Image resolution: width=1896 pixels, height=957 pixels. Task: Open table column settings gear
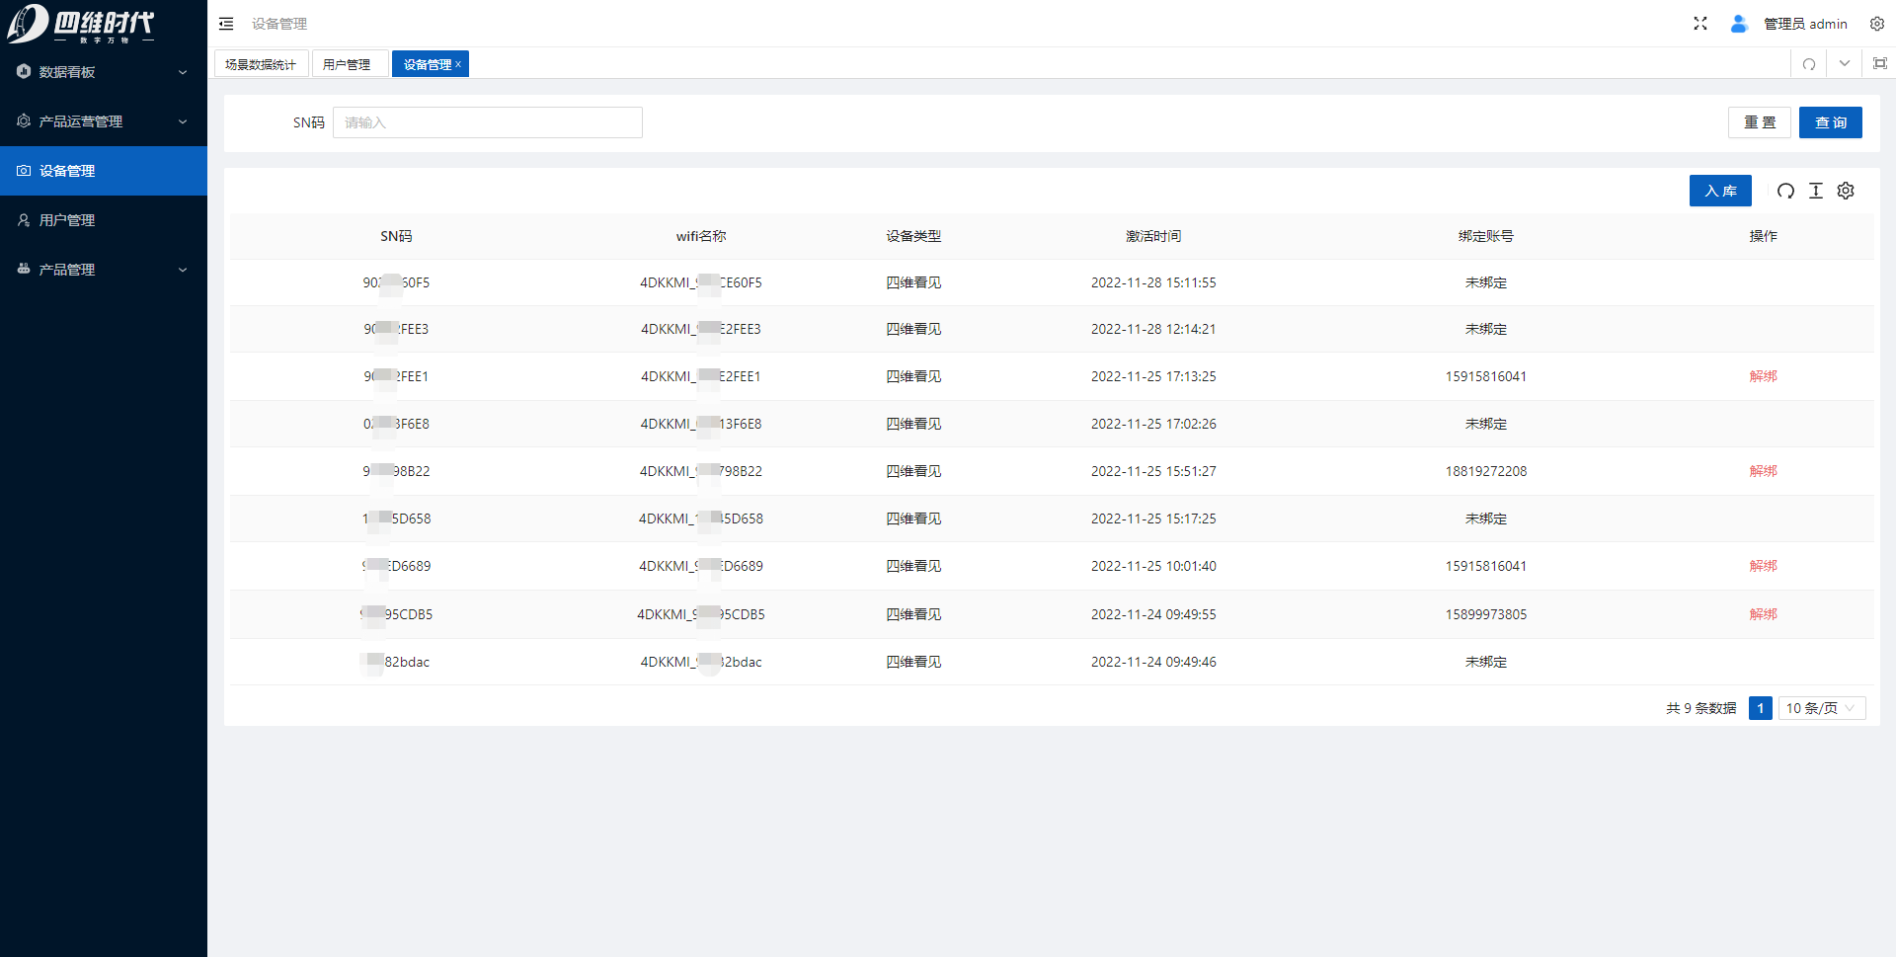1846,191
